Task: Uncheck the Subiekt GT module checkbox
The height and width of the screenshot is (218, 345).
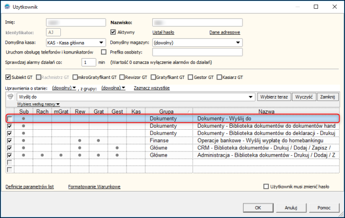Action: click(x=8, y=77)
